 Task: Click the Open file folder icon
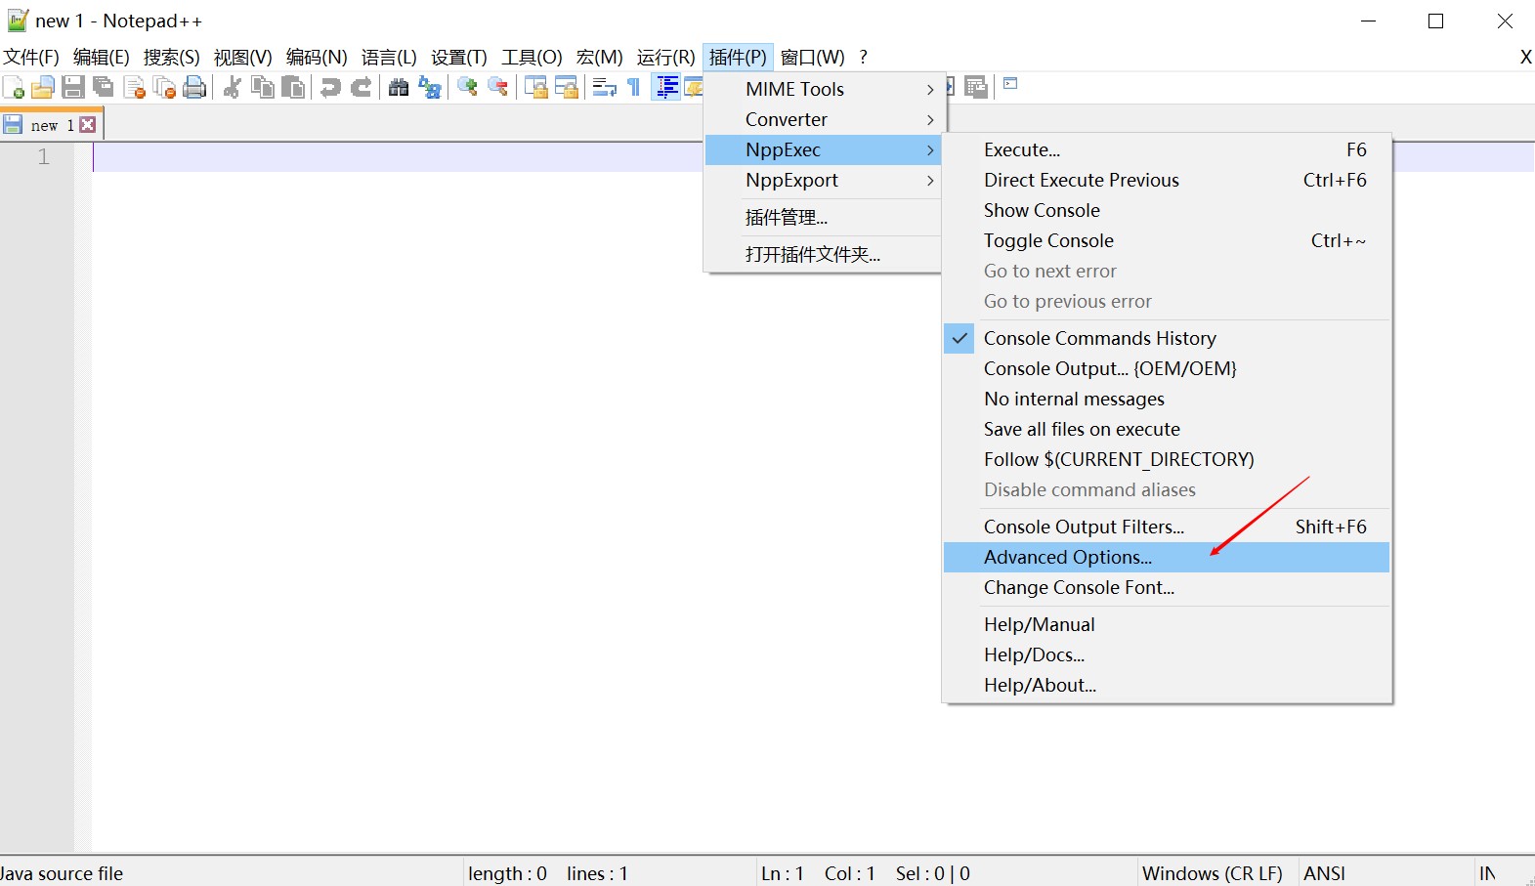click(42, 88)
